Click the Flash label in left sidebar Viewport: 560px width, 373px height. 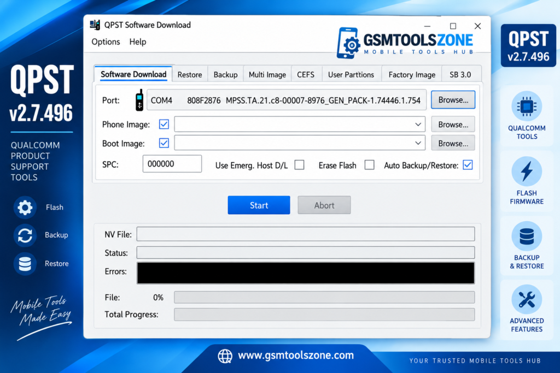pyautogui.click(x=54, y=207)
